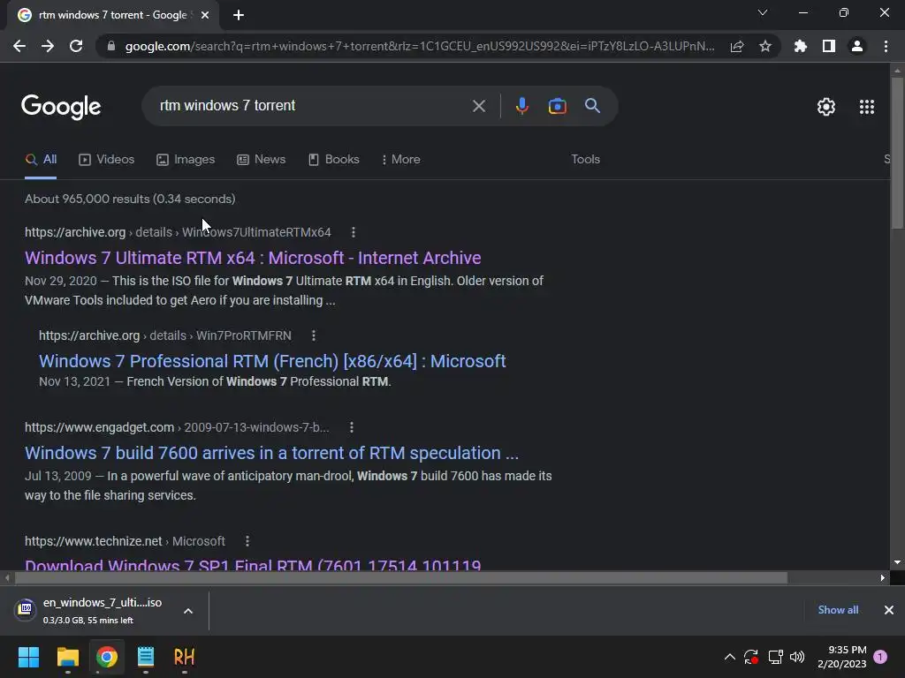Open network icon in system tray
Screen dimensions: 905x678
[x=775, y=657]
